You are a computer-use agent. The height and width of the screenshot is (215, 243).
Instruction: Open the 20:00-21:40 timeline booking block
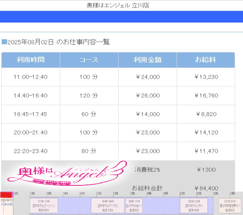point(194,205)
